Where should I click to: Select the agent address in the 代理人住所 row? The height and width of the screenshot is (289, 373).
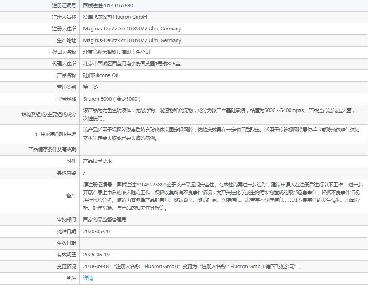coord(132,64)
